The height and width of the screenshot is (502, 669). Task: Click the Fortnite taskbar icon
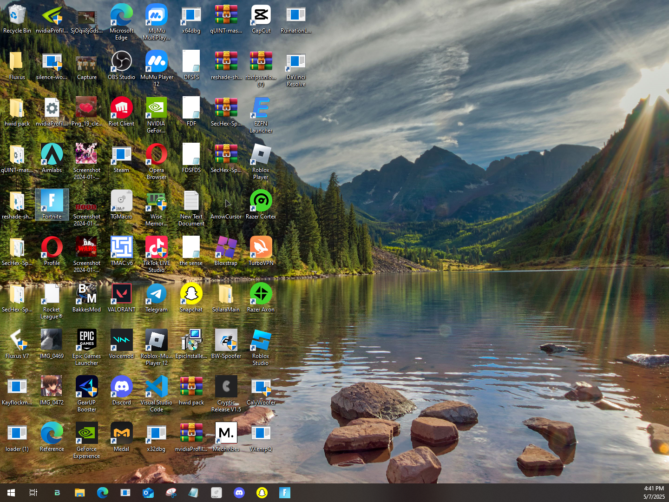coord(285,493)
